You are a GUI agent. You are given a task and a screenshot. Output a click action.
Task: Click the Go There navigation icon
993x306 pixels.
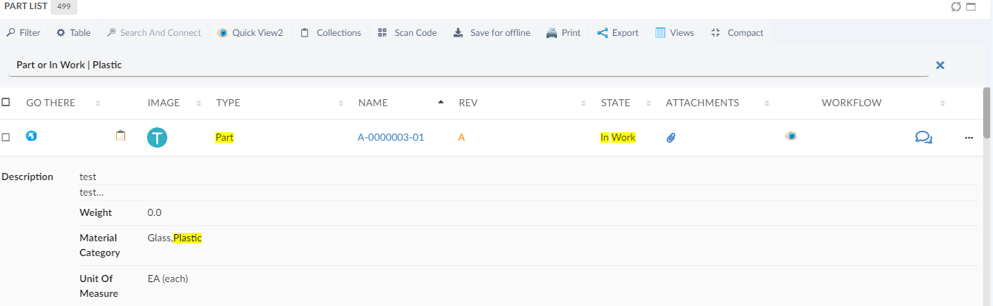click(x=31, y=136)
